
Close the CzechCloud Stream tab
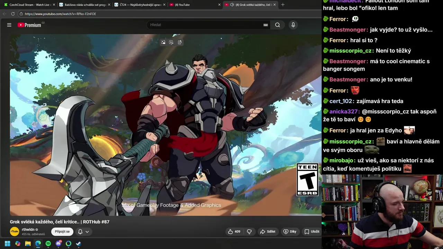coord(54,5)
